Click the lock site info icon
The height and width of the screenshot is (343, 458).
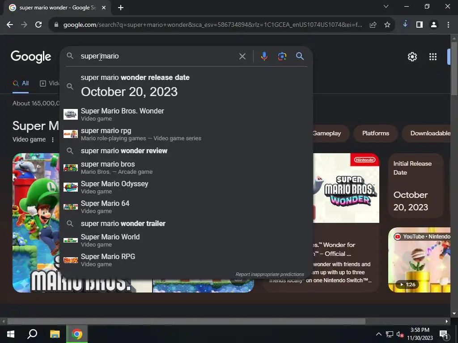click(x=56, y=25)
